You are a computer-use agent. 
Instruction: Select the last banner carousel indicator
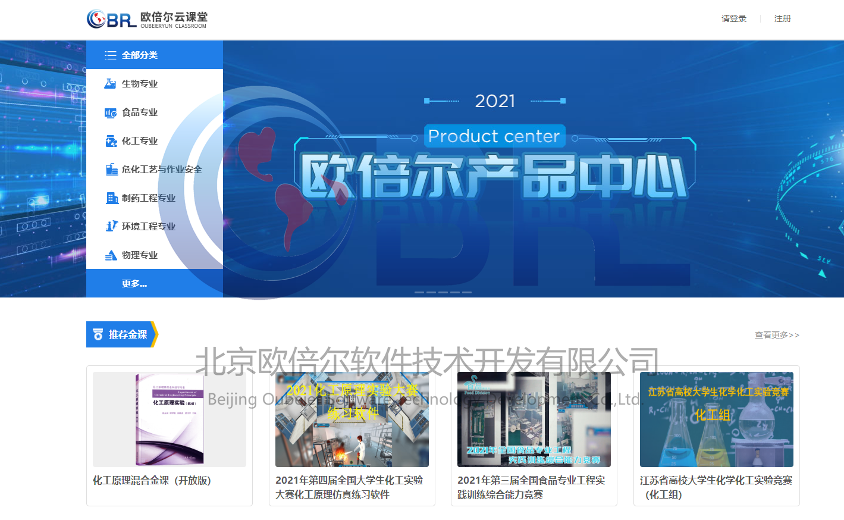467,292
